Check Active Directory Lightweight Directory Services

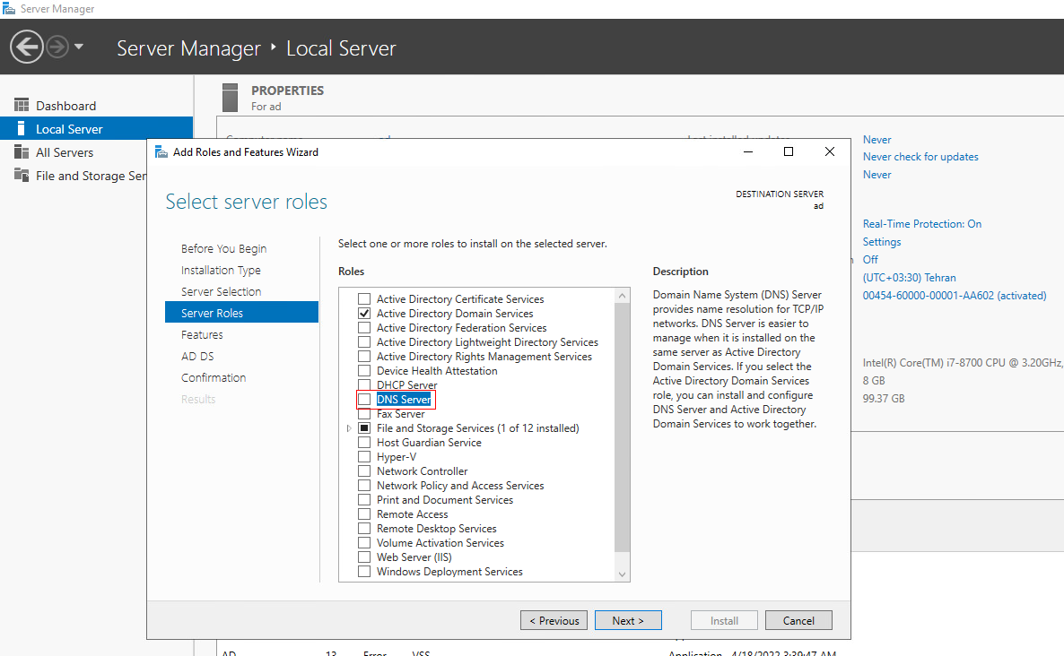(364, 342)
